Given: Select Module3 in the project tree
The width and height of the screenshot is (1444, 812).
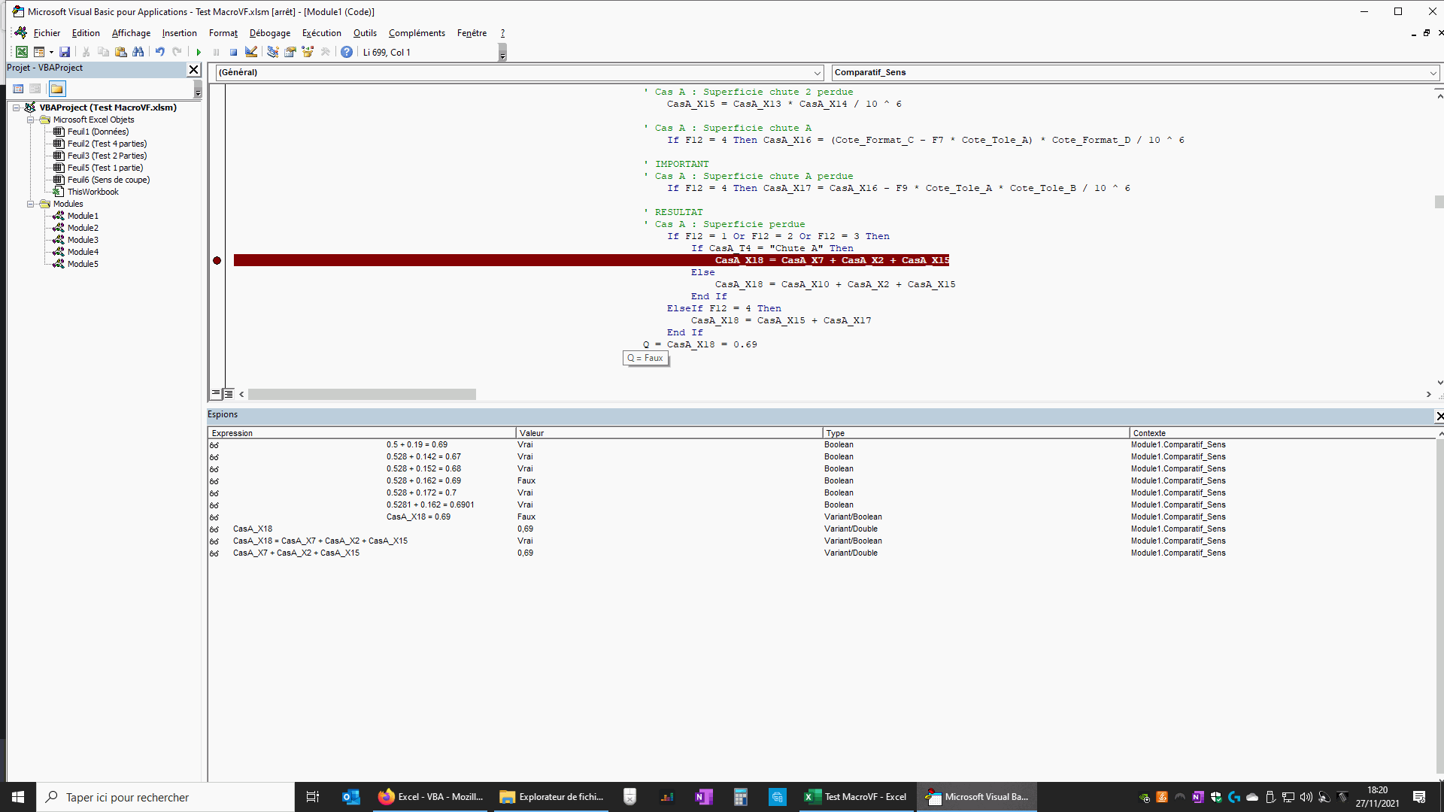Looking at the screenshot, I should click(83, 240).
